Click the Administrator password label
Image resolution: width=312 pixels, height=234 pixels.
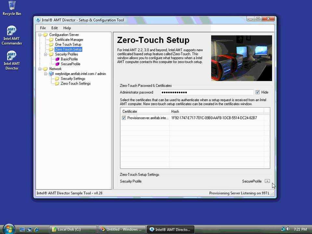136,92
